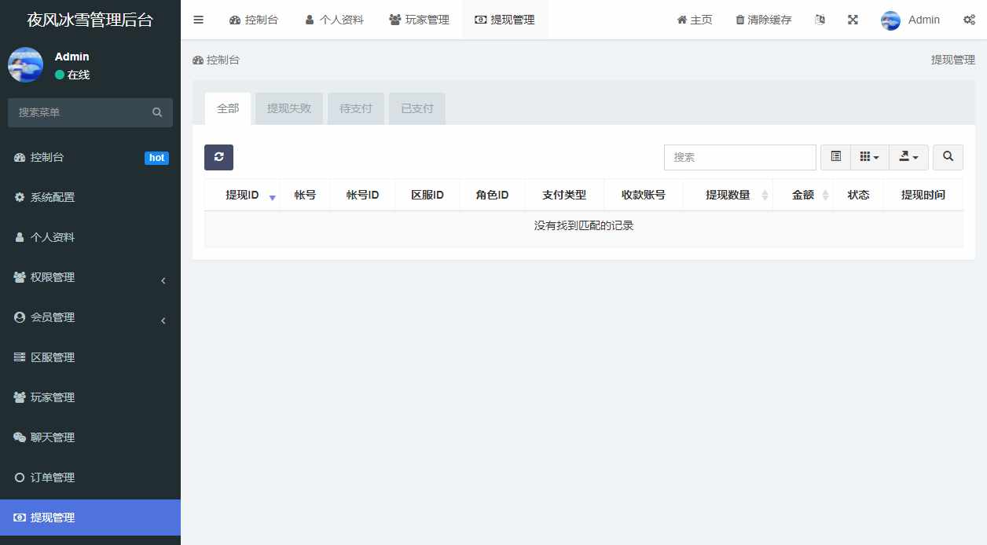987x545 pixels.
Task: Toggle the language switch icon in navbar
Action: [820, 20]
